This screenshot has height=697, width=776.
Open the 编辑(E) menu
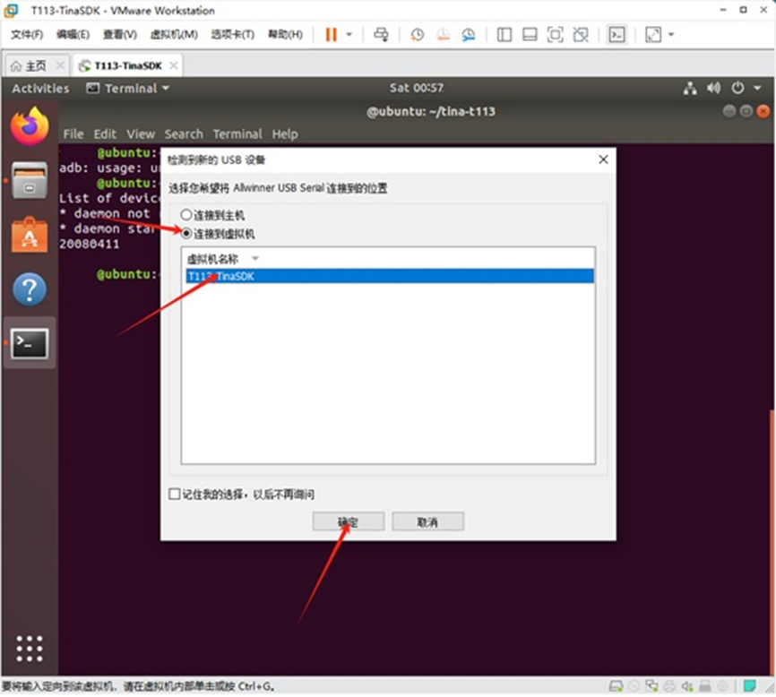click(x=73, y=35)
